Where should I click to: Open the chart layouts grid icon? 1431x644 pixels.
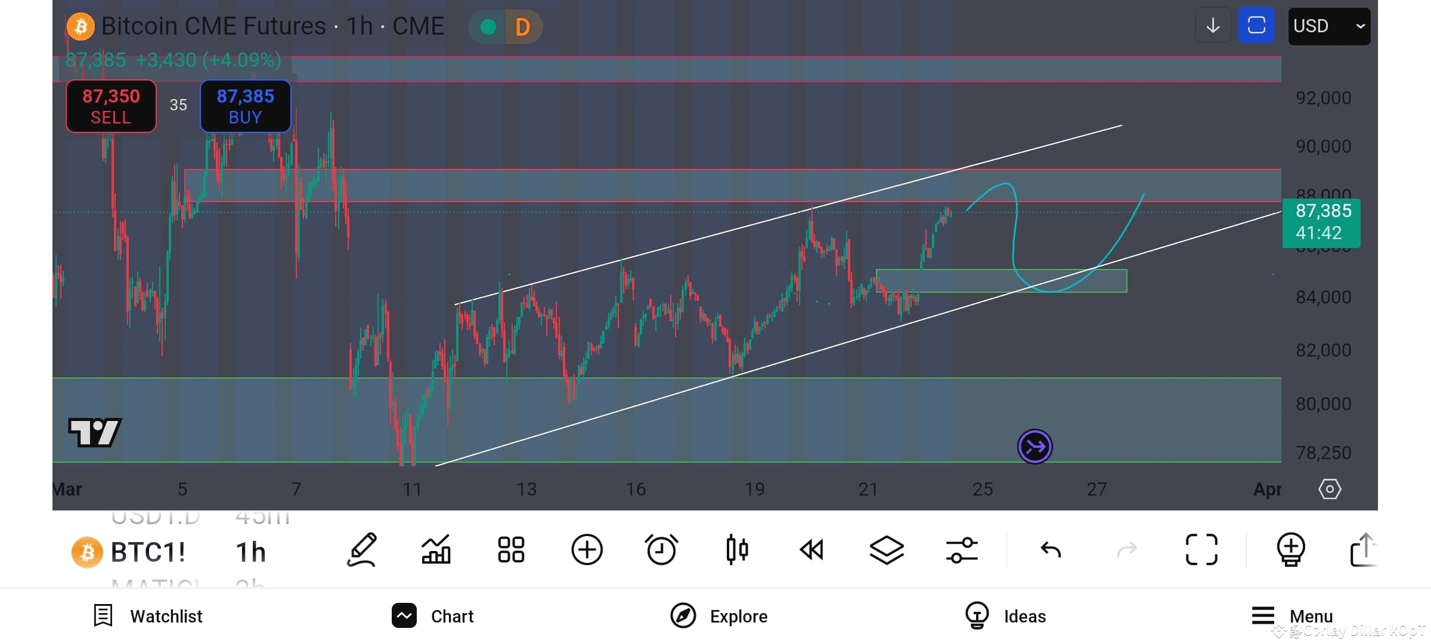511,550
